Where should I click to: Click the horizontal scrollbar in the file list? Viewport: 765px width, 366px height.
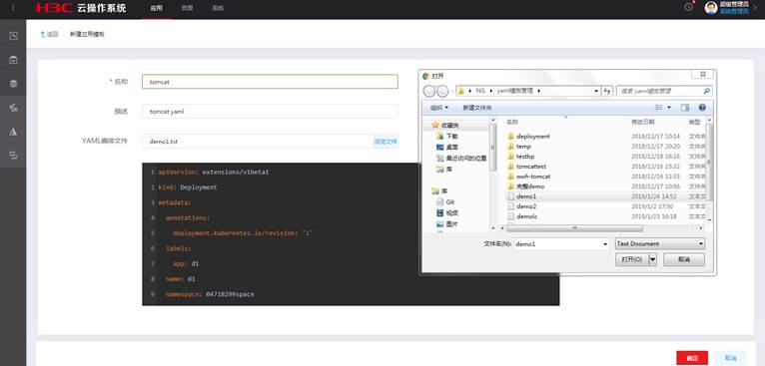(574, 228)
